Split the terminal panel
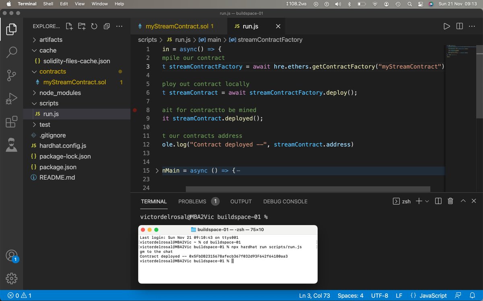 tap(438, 201)
